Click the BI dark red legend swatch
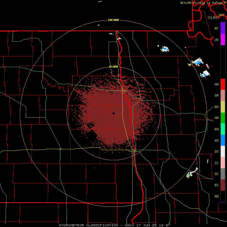Image resolution: width=227 pixels, height=227 pixels. [223, 185]
